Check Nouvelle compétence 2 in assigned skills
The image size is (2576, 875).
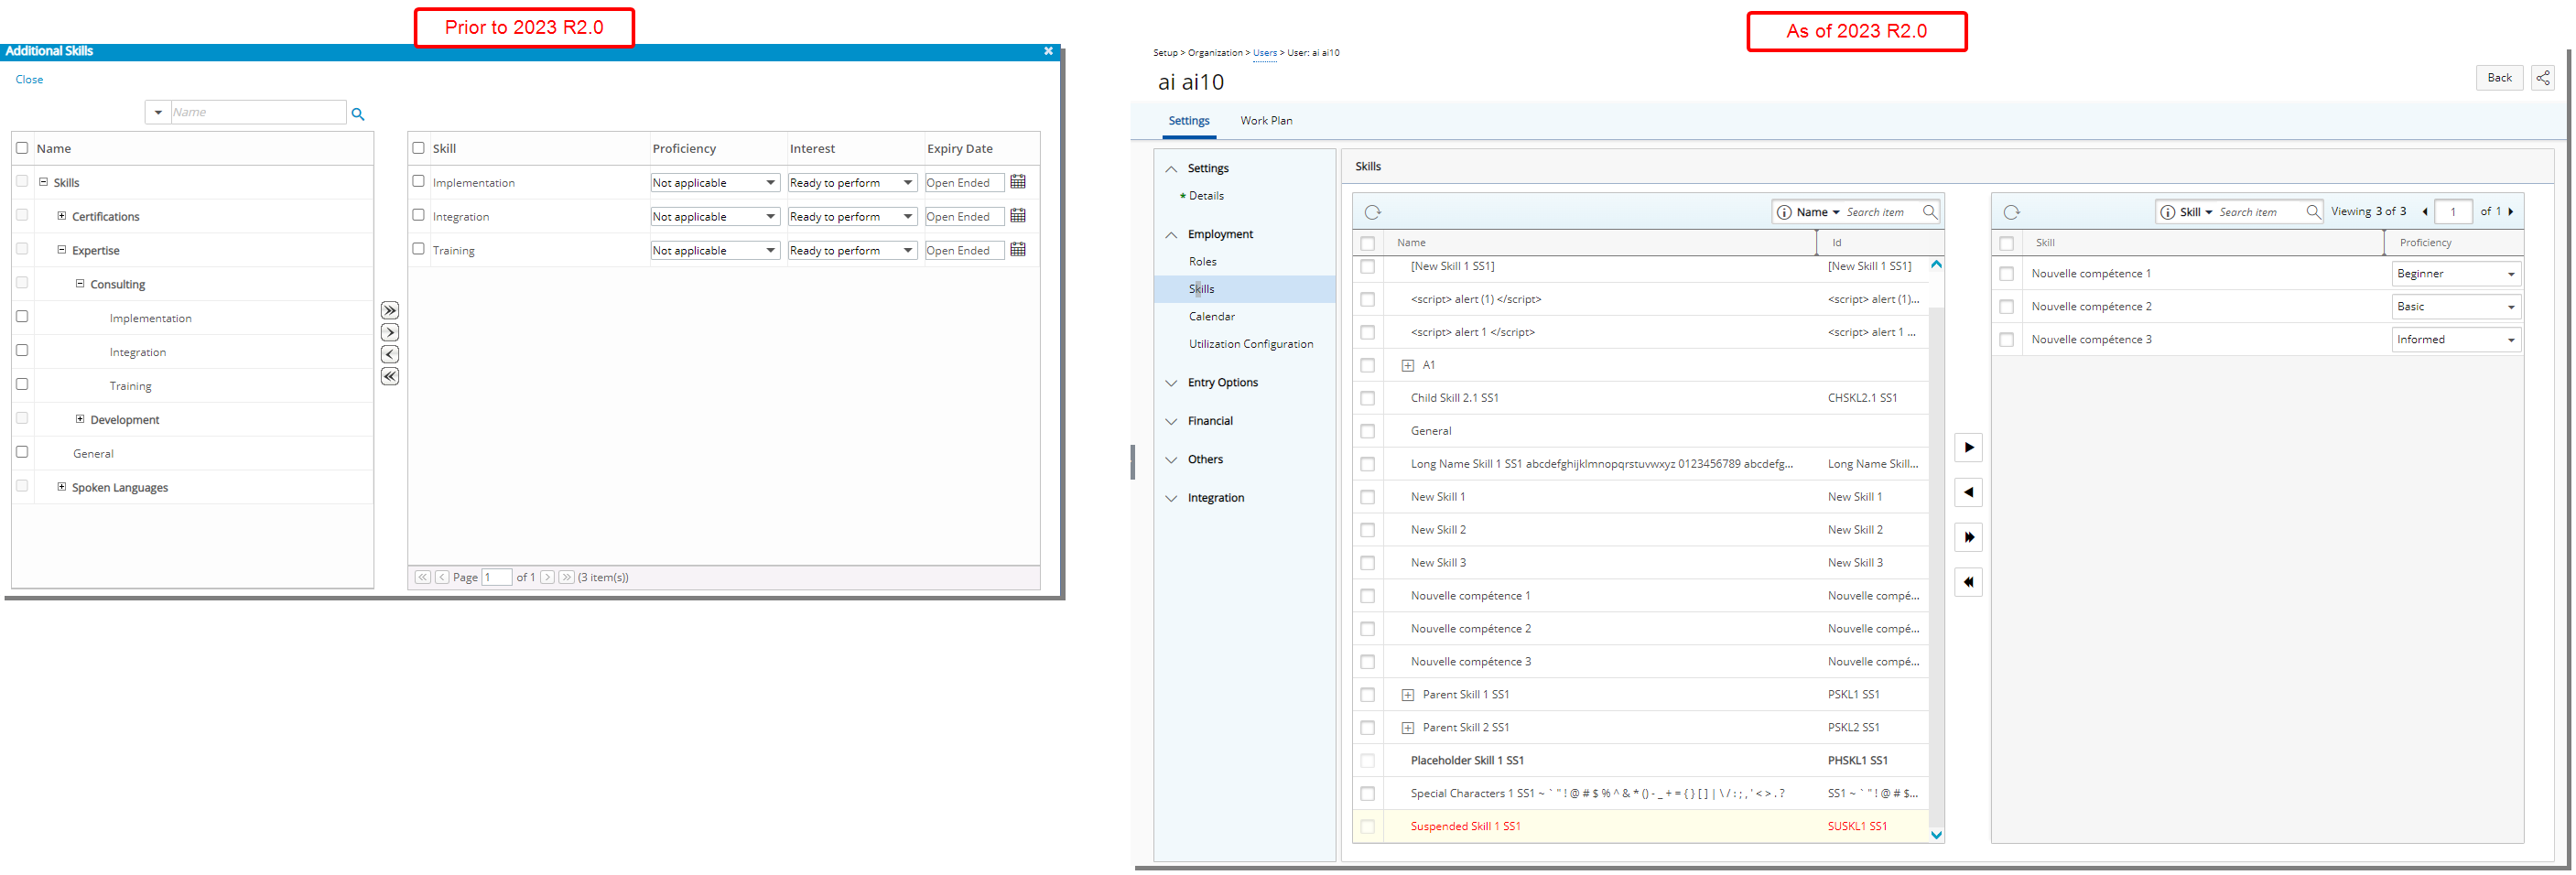click(x=2007, y=307)
